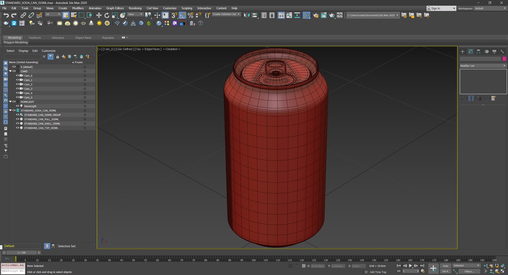Viewport: 508px width, 275px height.
Task: Toggle Set Key mode button
Action: click(446, 271)
